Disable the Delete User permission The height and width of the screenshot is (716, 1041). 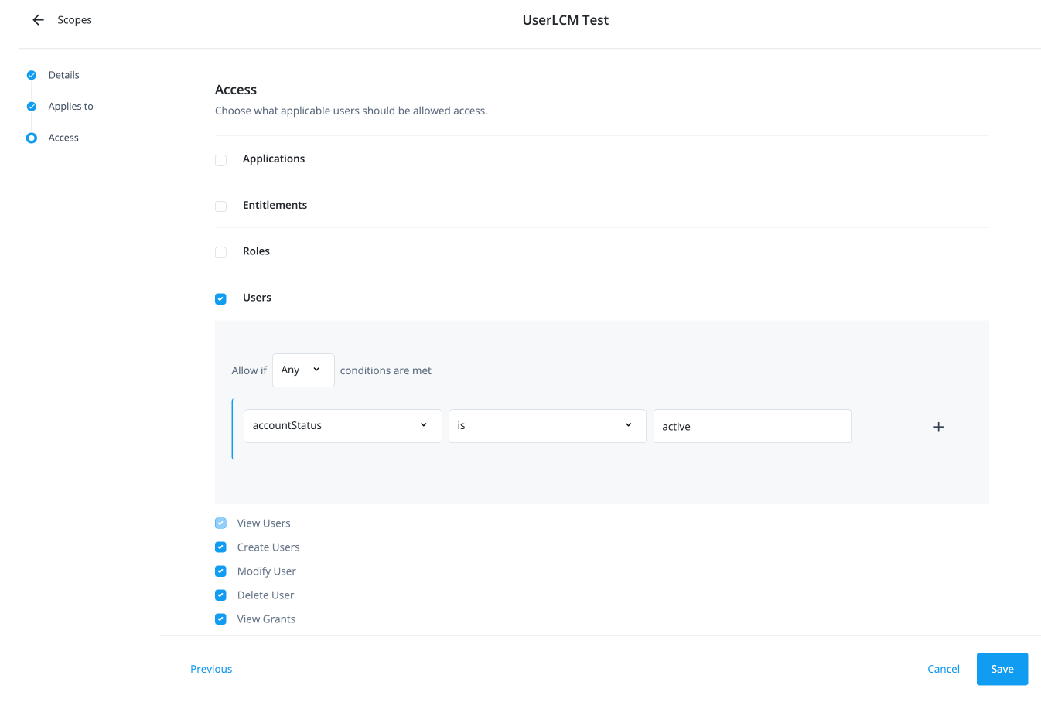pyautogui.click(x=220, y=595)
